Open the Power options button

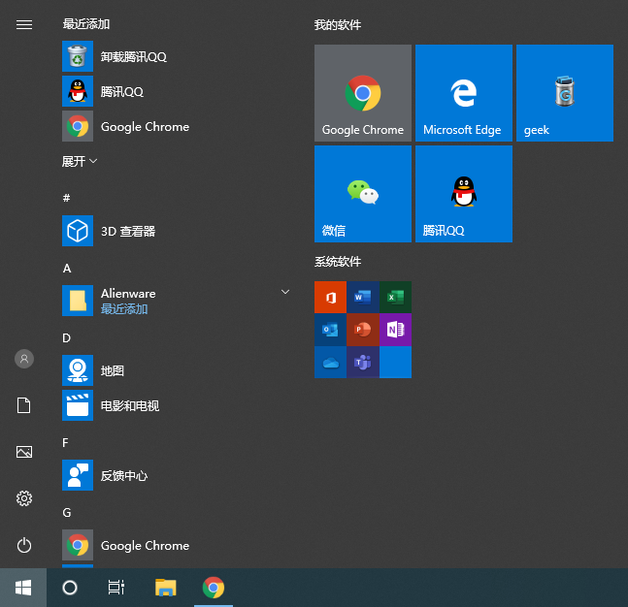(24, 545)
